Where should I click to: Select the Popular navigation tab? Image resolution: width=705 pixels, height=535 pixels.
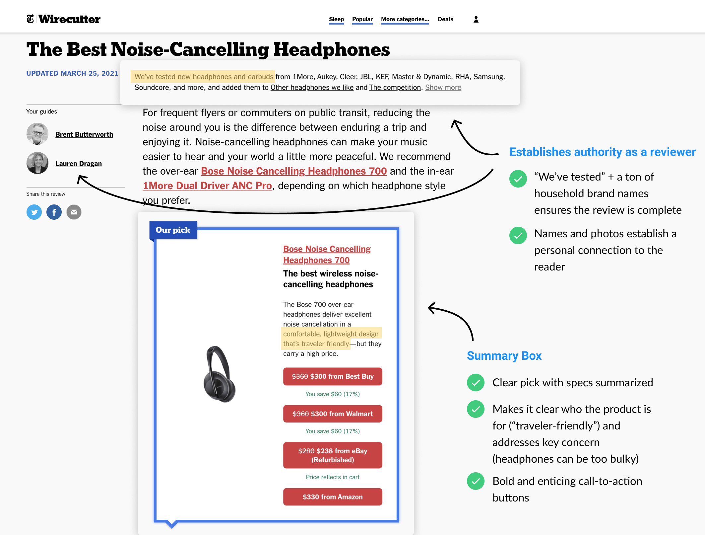click(362, 19)
